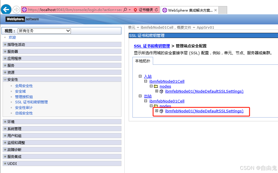Open 总线安全性 in the navigation
278x173 pixels.
click(x=24, y=113)
